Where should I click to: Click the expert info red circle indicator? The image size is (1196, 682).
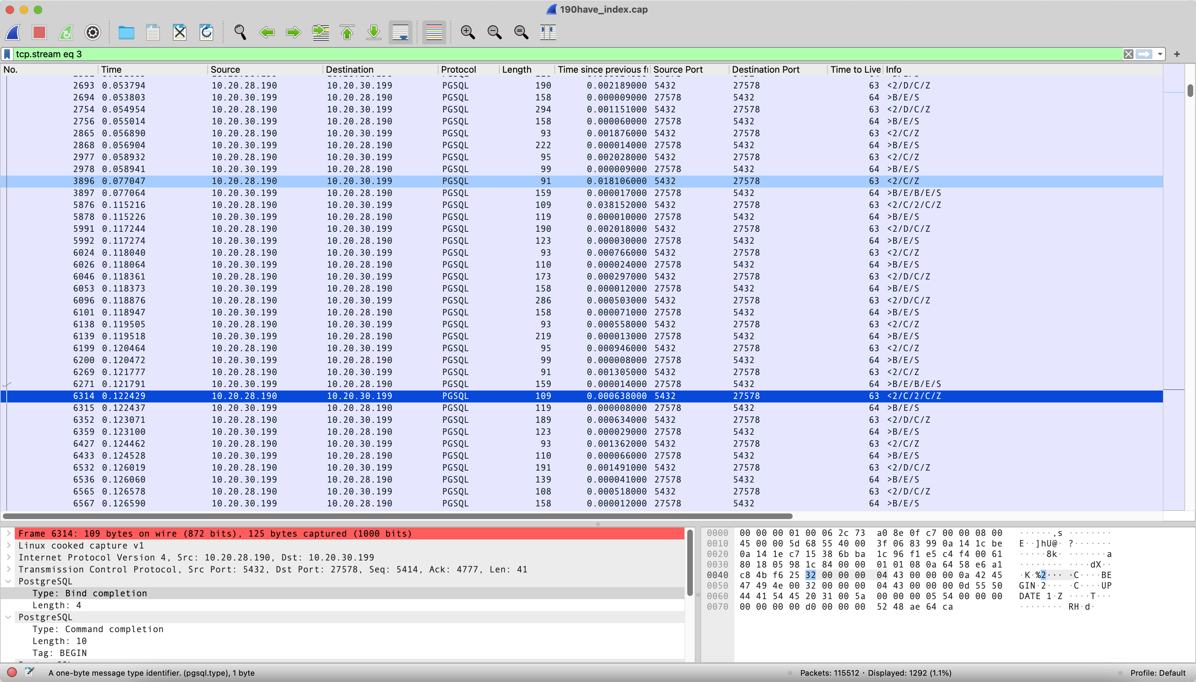[12, 672]
